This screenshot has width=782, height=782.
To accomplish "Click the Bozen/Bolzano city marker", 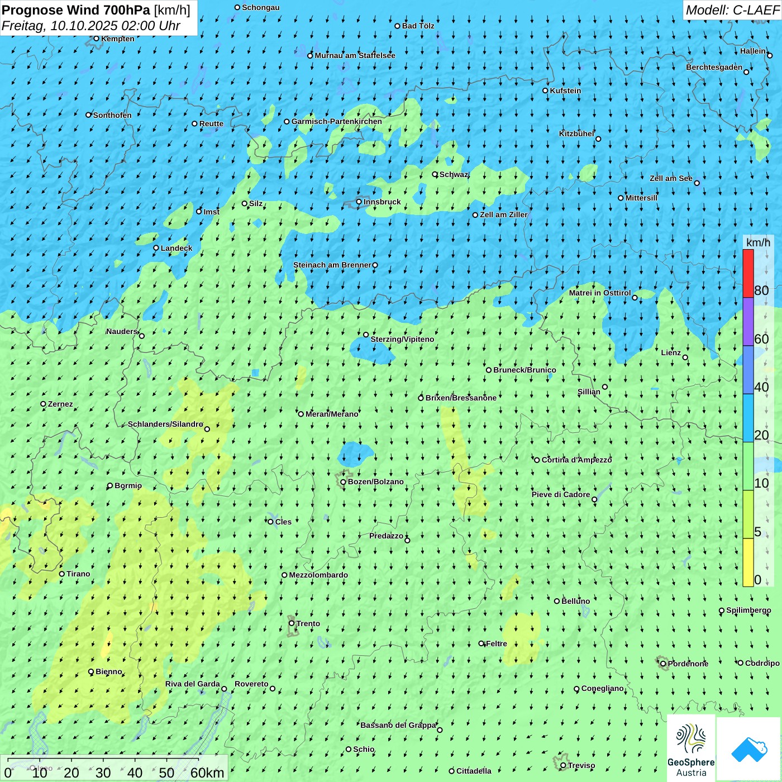I will (343, 482).
